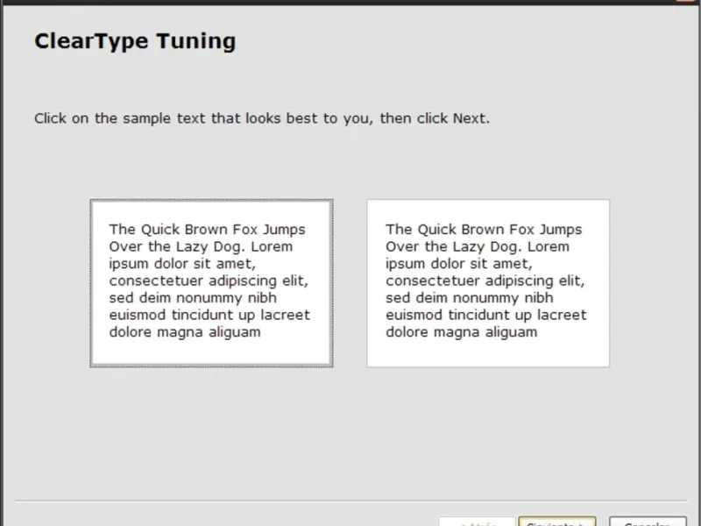Click the instruction text about sample text
Screen dimensions: 701x526
pos(262,118)
